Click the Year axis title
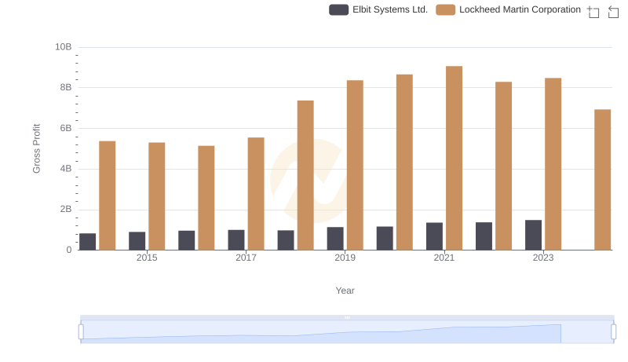 (x=345, y=291)
